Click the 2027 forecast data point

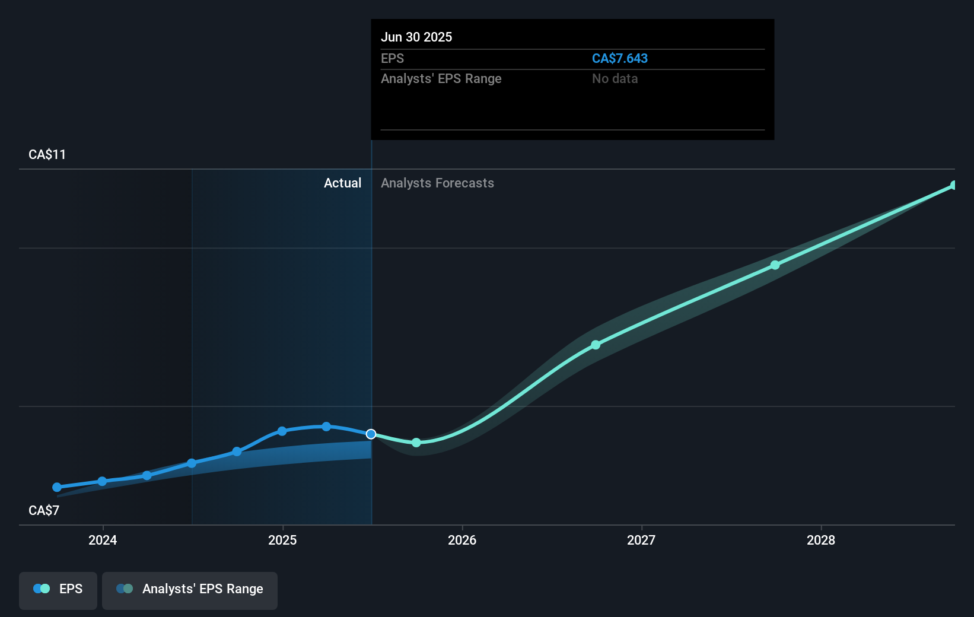tap(775, 265)
